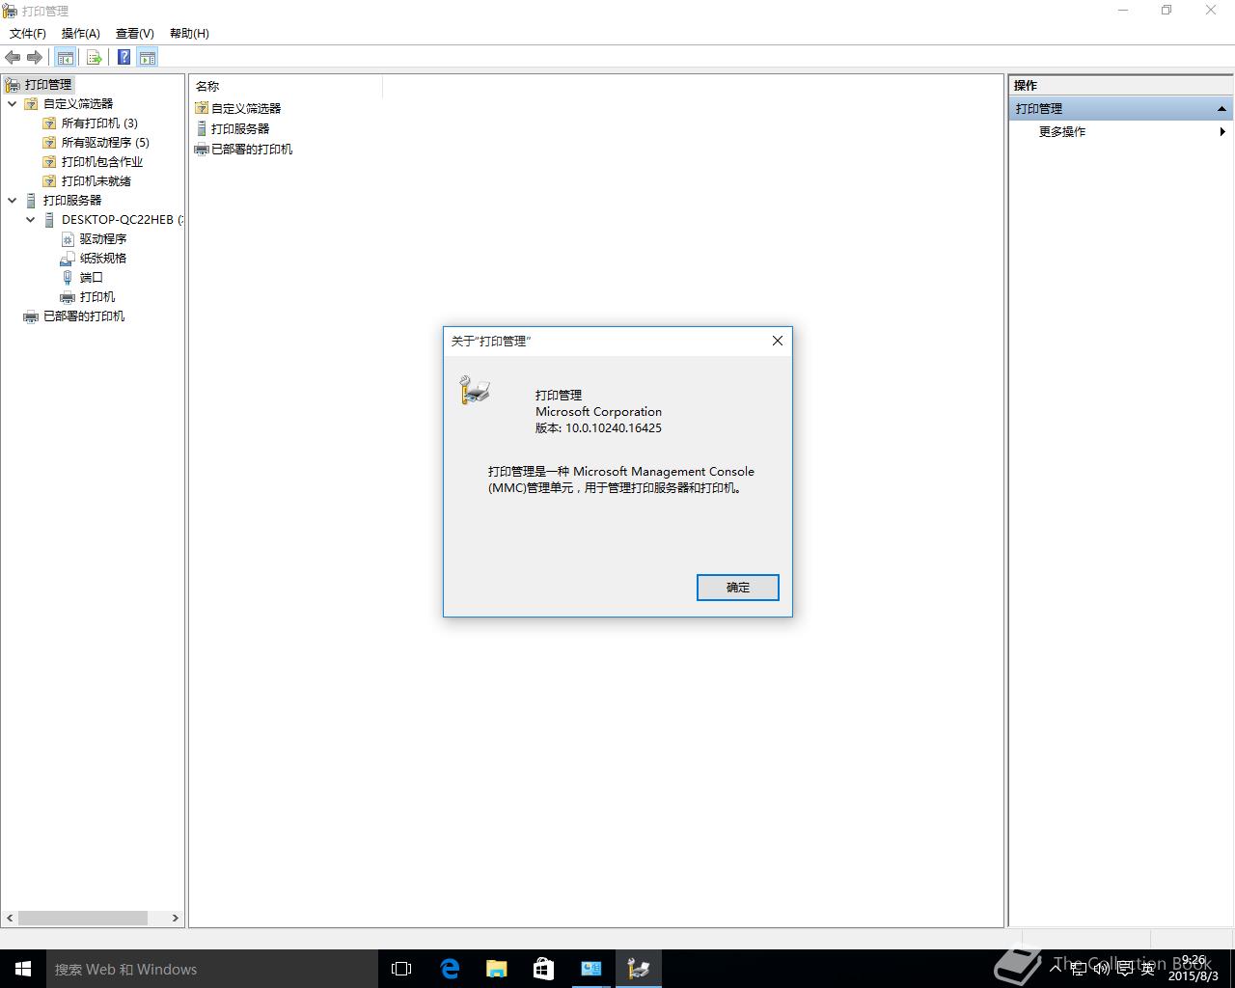Open Task View from the taskbar

click(401, 969)
